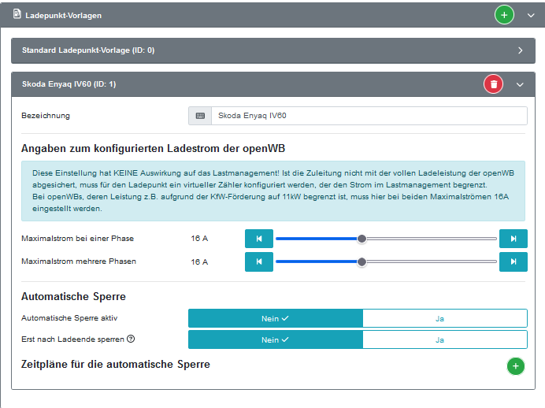Add a new Ladepunkt-Vorlage with green plus

point(504,14)
